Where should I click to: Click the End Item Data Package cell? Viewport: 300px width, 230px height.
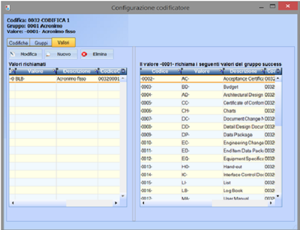[x=244, y=151]
